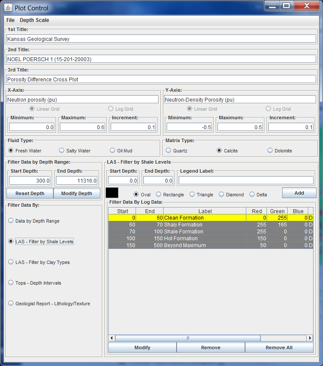Click the Start column header
Screen dimensions: 323x366
pyautogui.click(x=122, y=211)
